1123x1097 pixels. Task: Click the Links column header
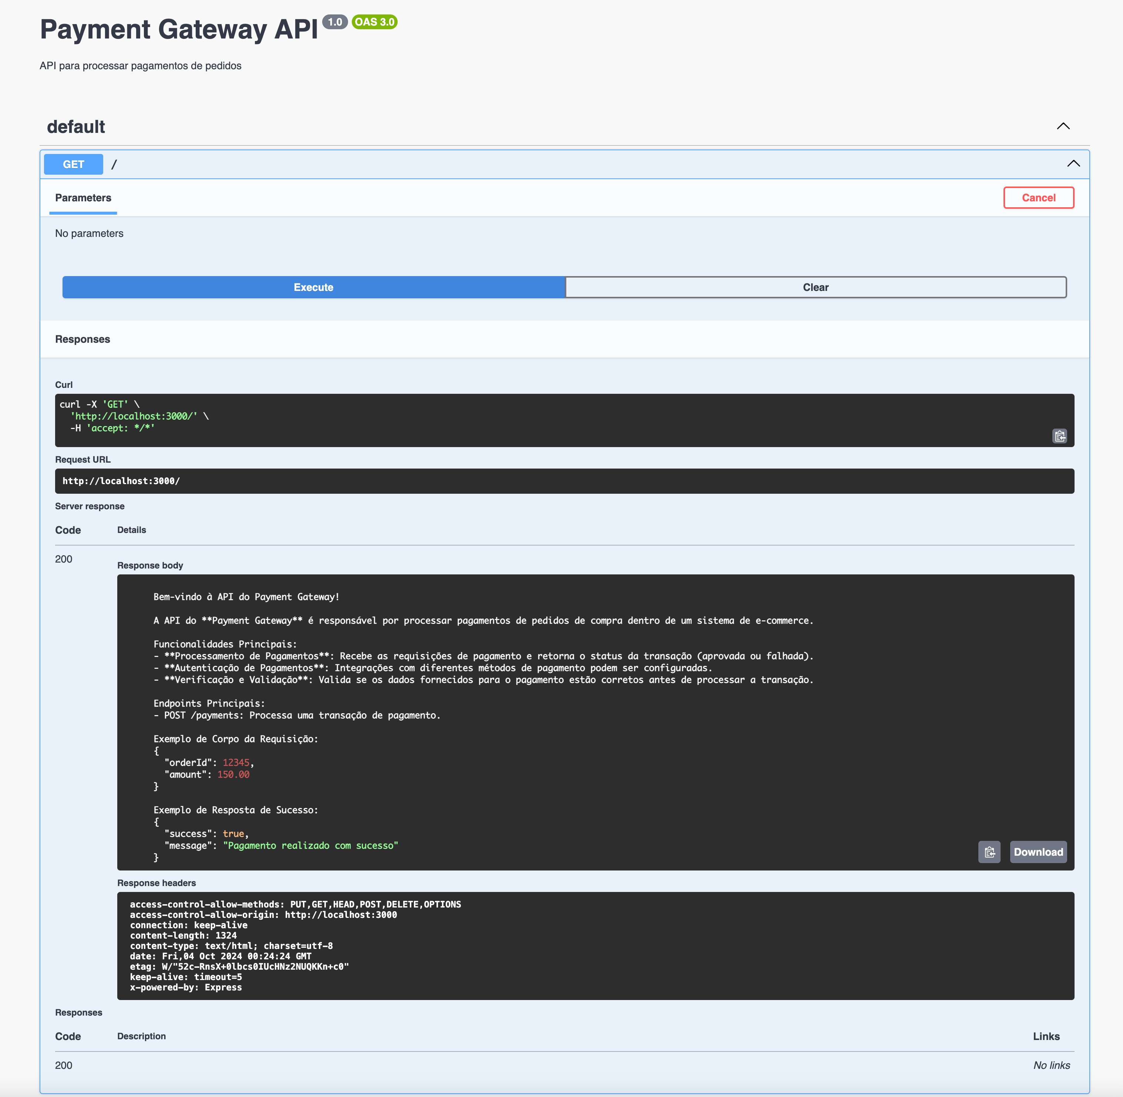[x=1046, y=1036]
